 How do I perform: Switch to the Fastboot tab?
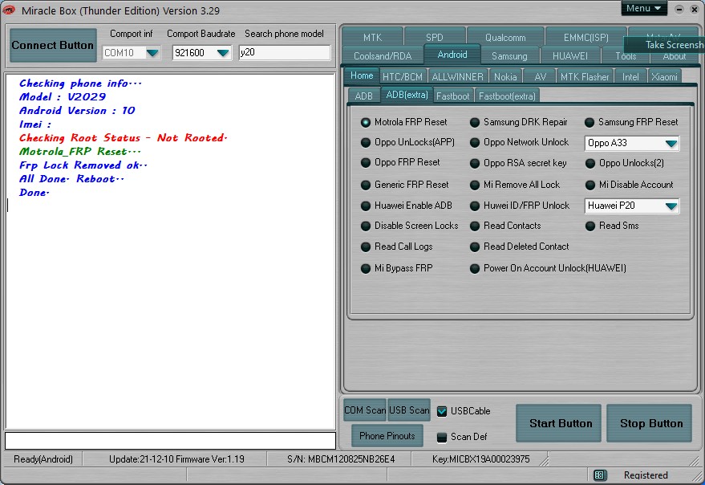[453, 96]
